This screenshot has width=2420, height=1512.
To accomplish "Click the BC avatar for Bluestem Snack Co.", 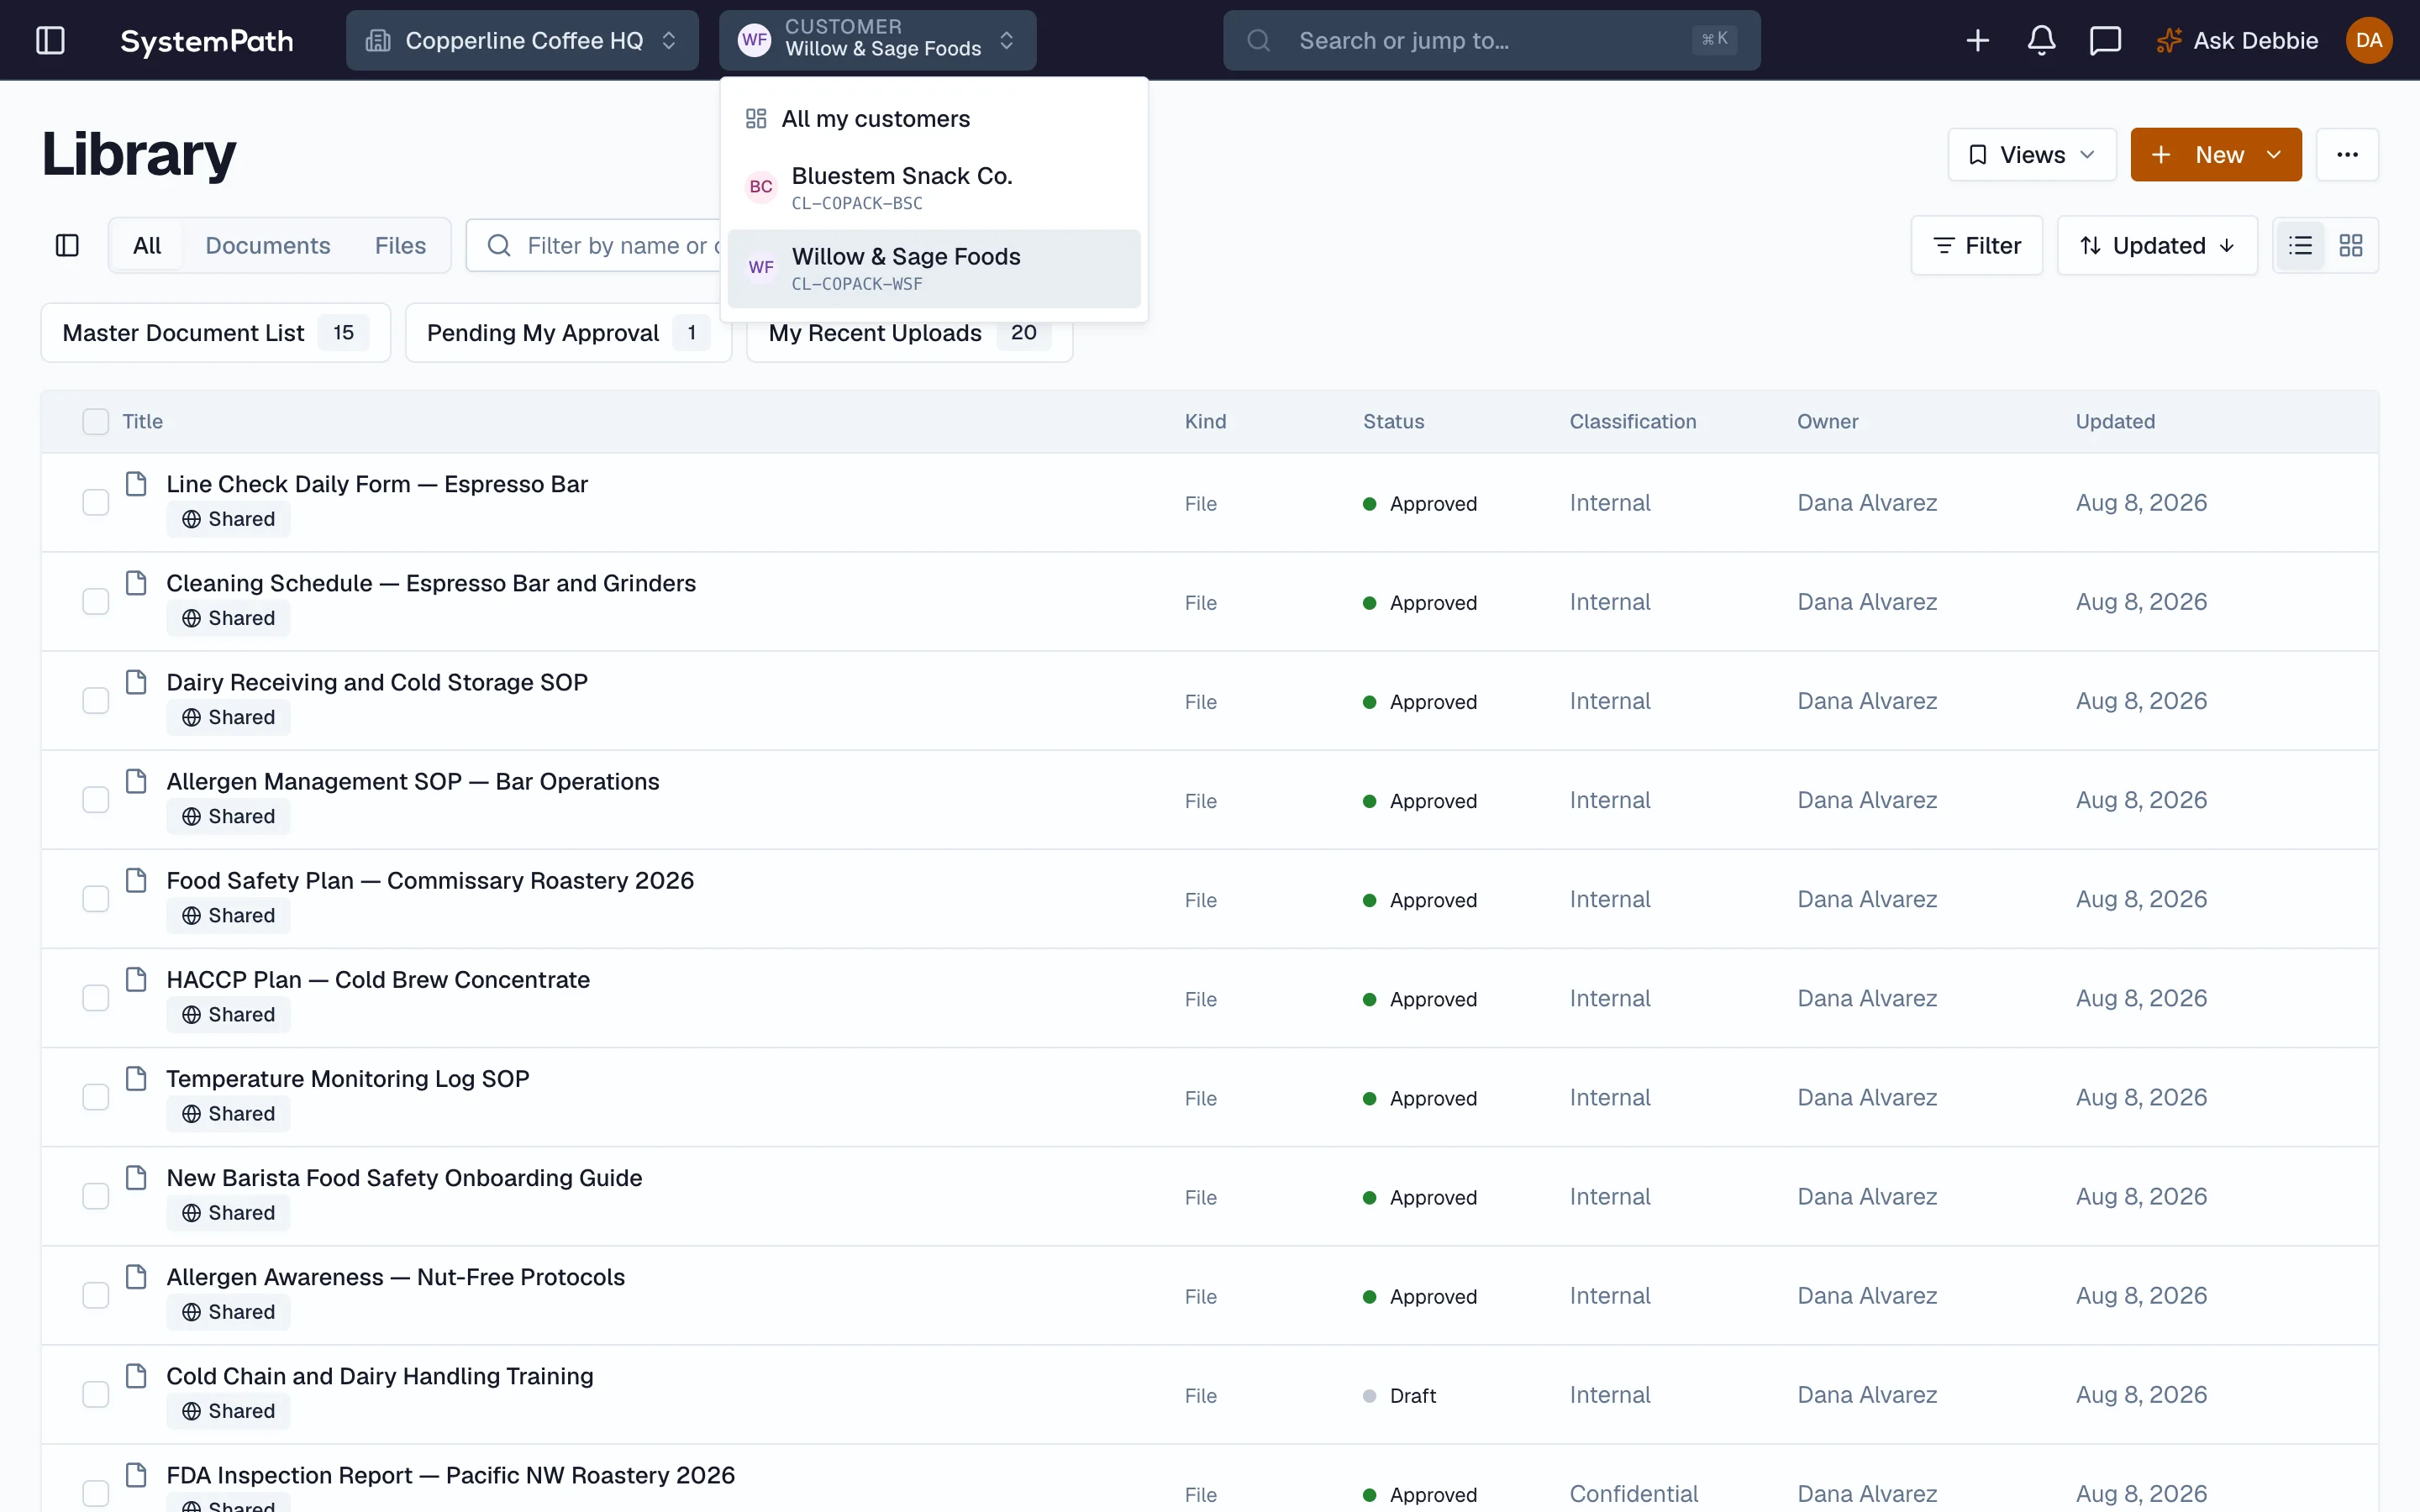I will [761, 187].
